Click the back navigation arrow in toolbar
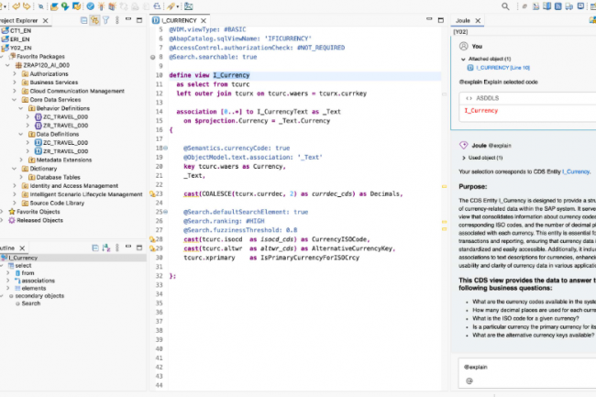The image size is (596, 397). [16, 6]
